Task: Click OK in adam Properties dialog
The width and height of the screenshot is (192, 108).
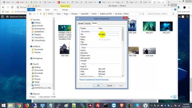Action: [98, 85]
